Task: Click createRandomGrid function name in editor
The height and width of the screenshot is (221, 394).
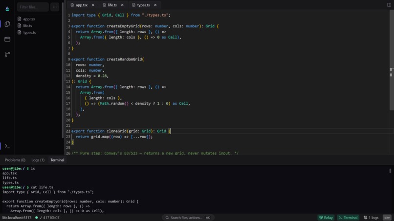Action: coord(124,59)
